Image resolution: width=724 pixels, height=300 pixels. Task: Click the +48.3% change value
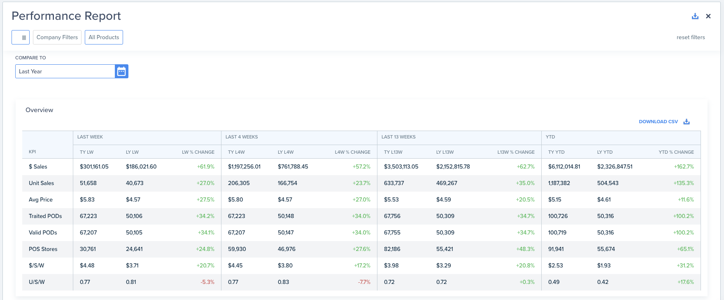click(x=525, y=249)
